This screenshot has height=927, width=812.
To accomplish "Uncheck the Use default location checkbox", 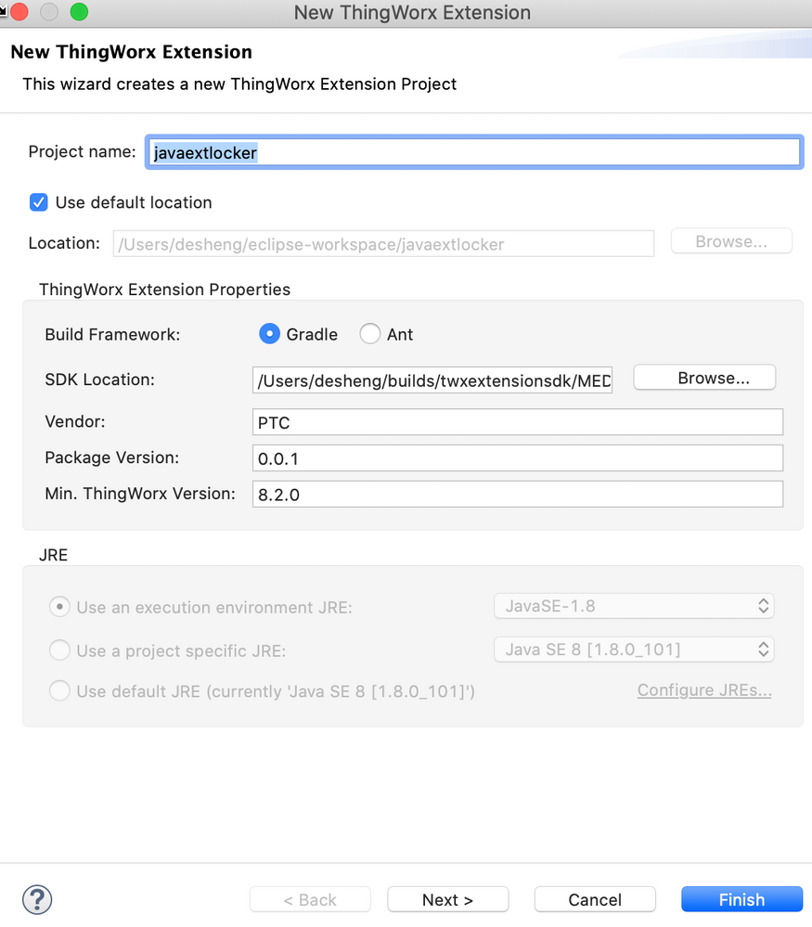I will (x=39, y=202).
